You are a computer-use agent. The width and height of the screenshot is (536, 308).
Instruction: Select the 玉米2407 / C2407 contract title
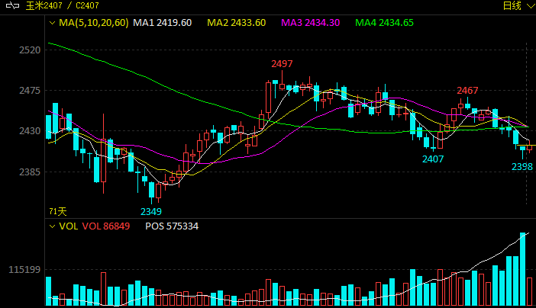[63, 5]
